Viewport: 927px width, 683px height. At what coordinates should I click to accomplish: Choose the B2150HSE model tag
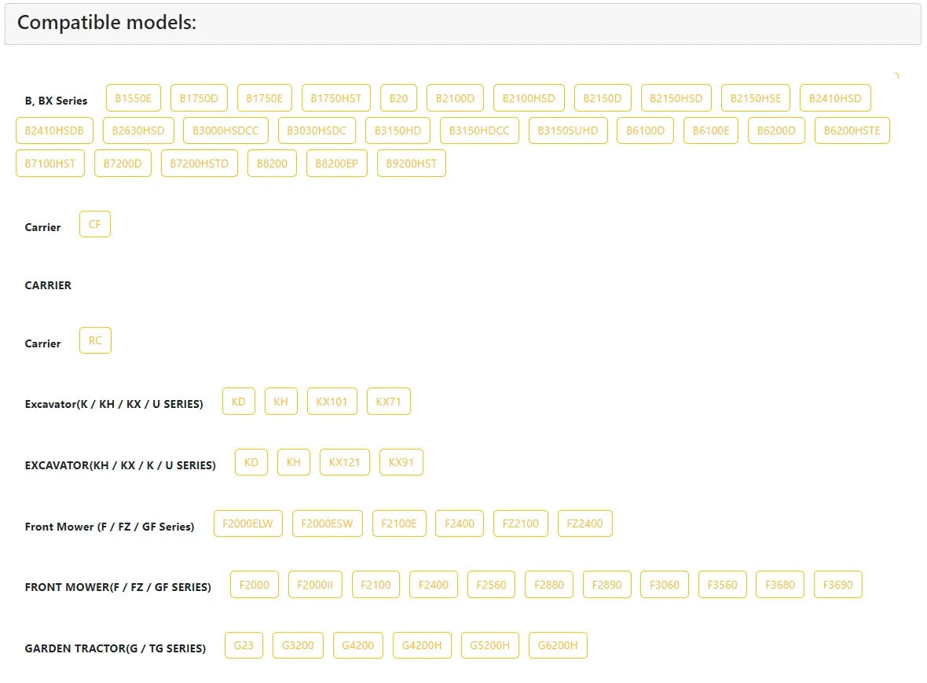756,98
